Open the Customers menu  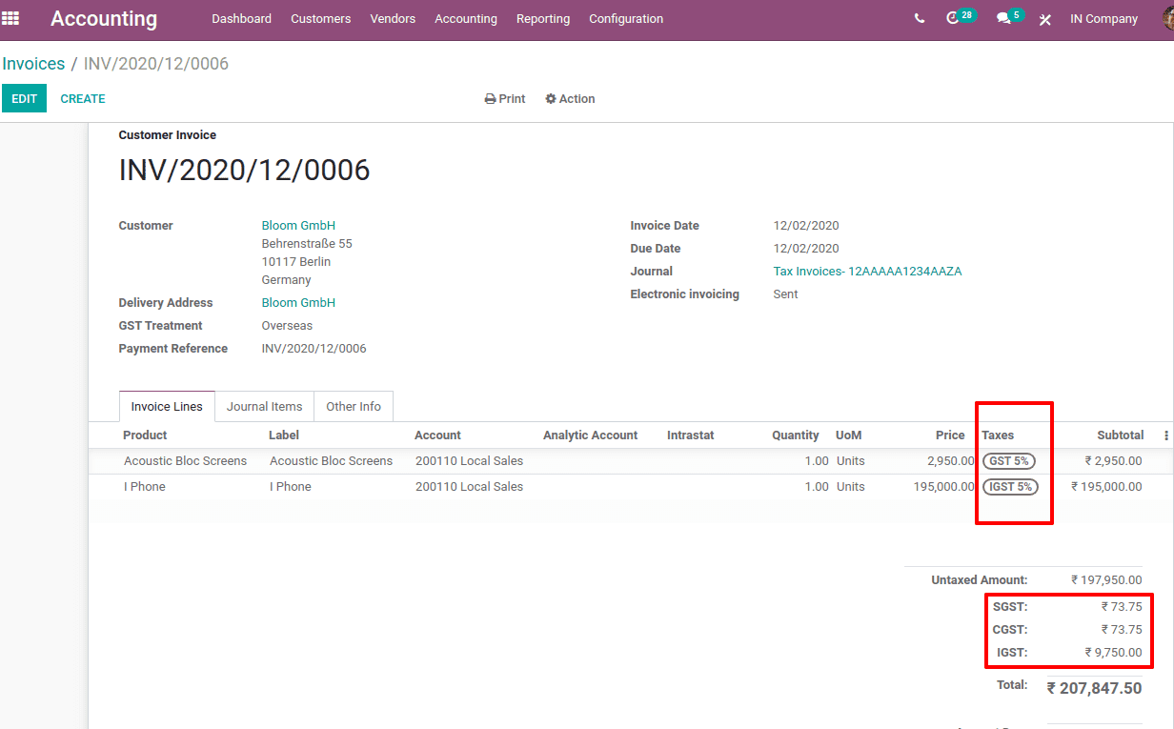pyautogui.click(x=320, y=18)
